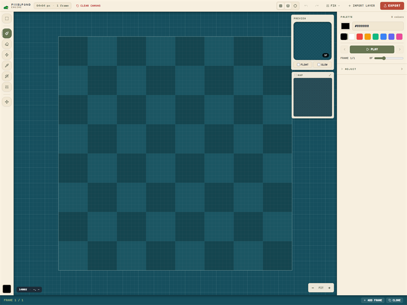
Task: Click the 'FRAME 1/1' label in side panel
Action: [x=348, y=58]
